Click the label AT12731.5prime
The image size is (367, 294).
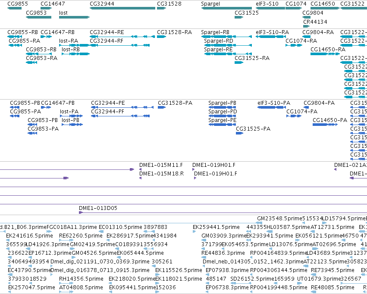coord(332,227)
